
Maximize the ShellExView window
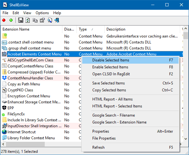167,5
